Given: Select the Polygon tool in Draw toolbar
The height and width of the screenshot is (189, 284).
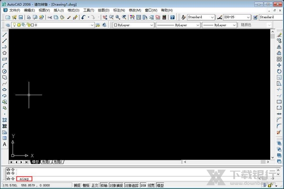Looking at the screenshot, I should point(5,53).
